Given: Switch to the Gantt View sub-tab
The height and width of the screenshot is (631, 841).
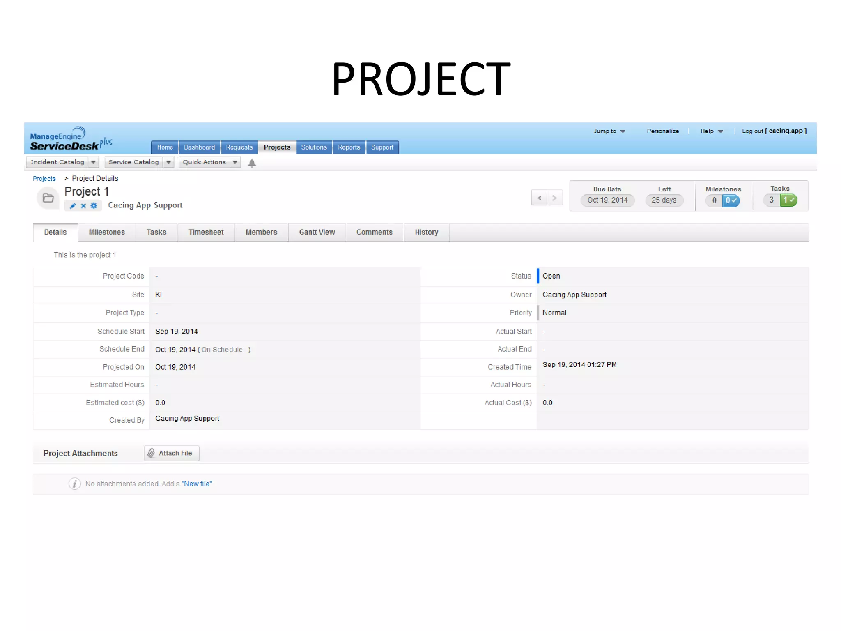Looking at the screenshot, I should tap(317, 233).
